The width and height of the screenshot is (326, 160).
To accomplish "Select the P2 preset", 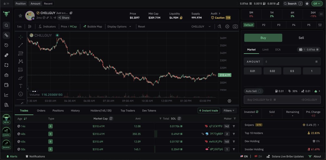I will (x=264, y=25).
